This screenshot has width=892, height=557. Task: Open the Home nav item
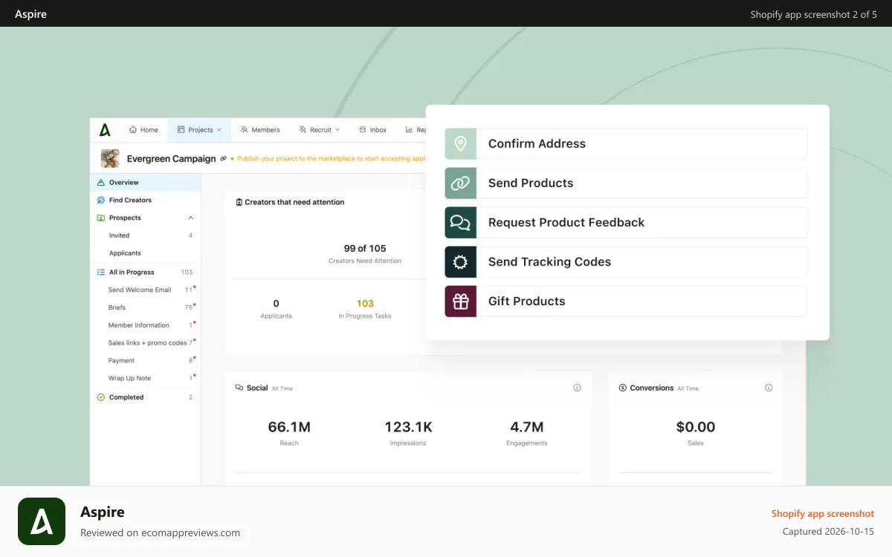click(x=143, y=130)
